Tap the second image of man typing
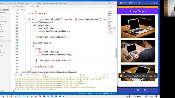The height and width of the screenshot is (98, 175). 138,51
